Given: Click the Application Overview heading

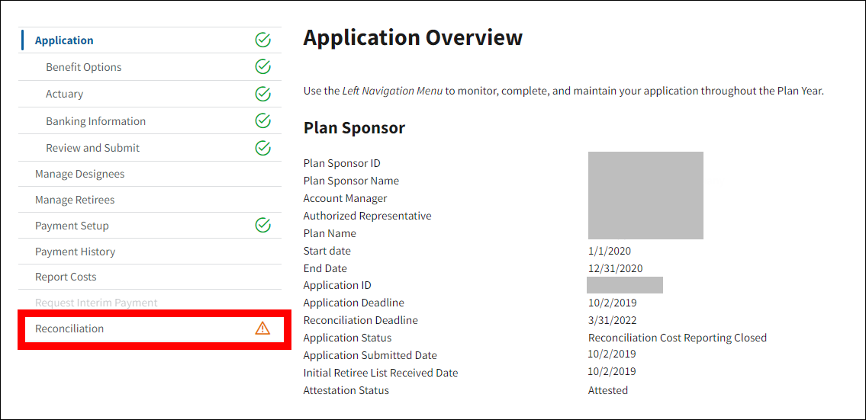Looking at the screenshot, I should click(413, 38).
